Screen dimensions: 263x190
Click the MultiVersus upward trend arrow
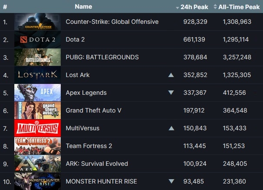coord(171,128)
